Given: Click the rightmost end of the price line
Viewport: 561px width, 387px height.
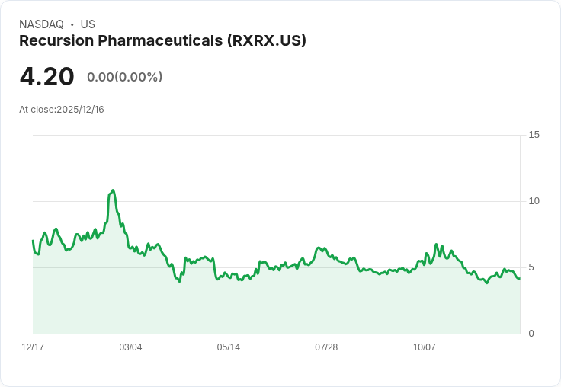Looking at the screenshot, I should pos(520,278).
